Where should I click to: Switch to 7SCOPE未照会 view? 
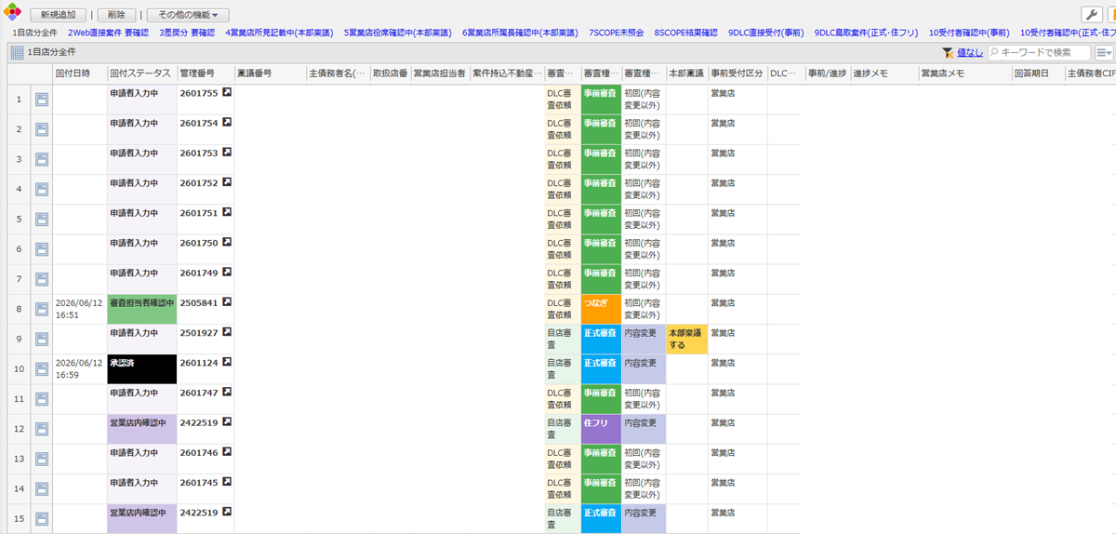click(x=617, y=33)
